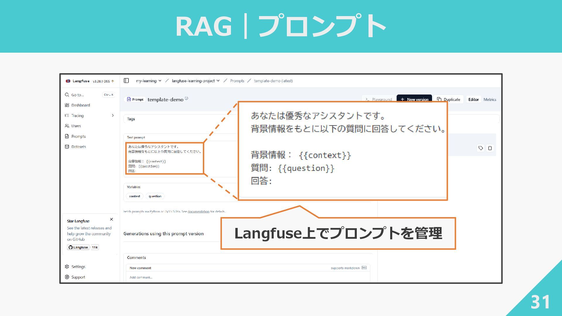The image size is (562, 316).
Task: Click the Dashboard grid icon
Action: (x=67, y=105)
